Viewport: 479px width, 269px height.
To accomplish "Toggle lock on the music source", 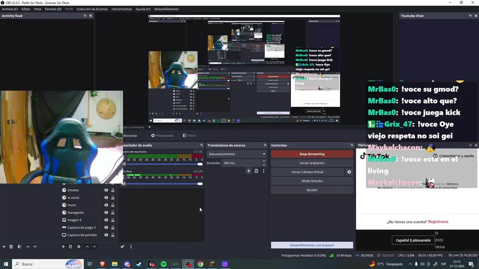I will point(113,205).
